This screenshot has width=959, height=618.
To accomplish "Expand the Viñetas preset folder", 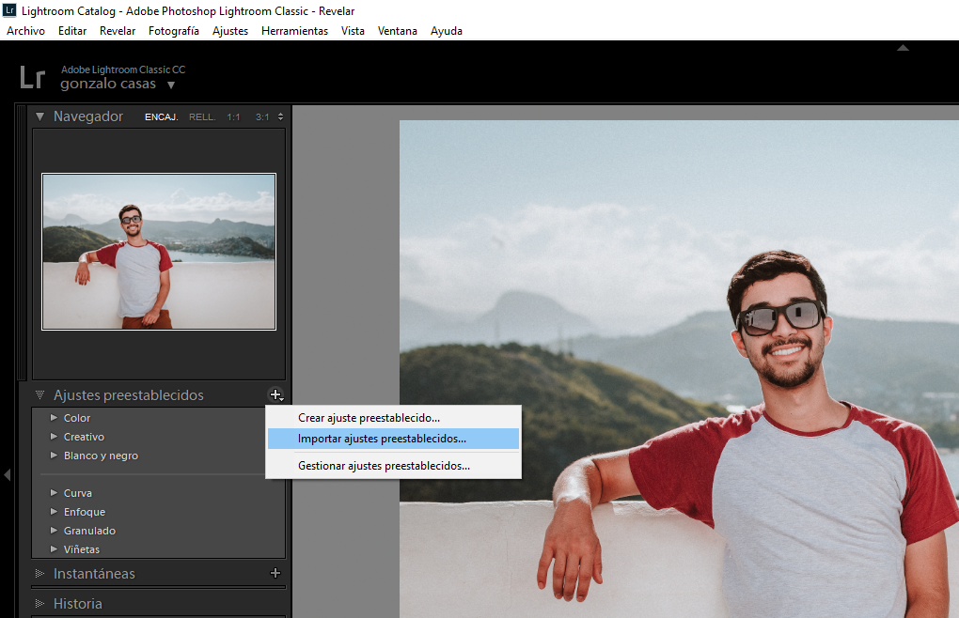I will point(55,549).
